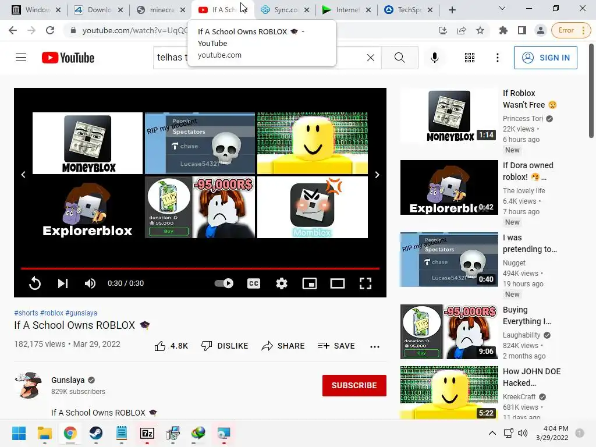596x447 pixels.
Task: Switch to the Downlo browser tab
Action: tap(99, 10)
